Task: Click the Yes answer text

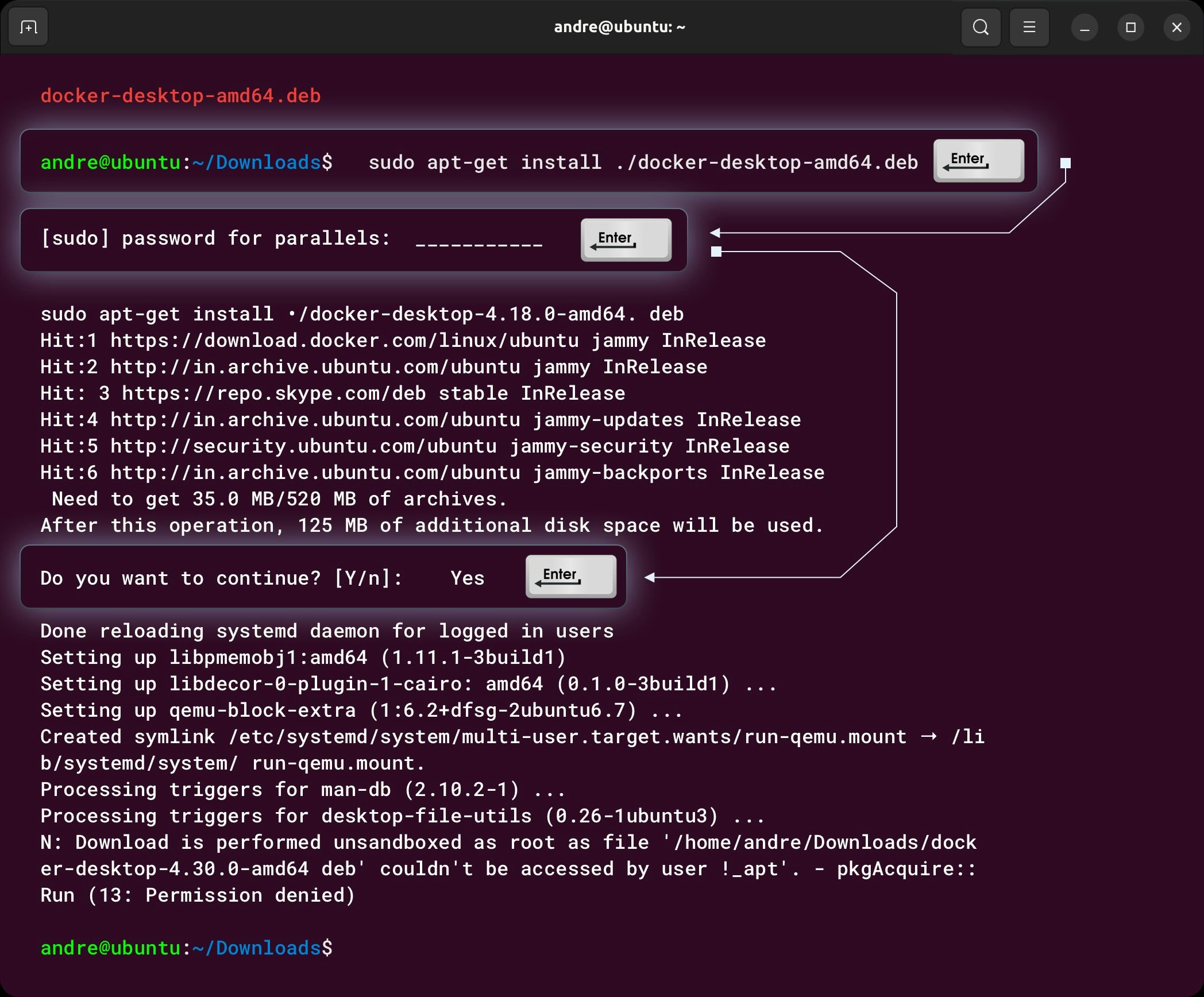Action: pos(467,578)
